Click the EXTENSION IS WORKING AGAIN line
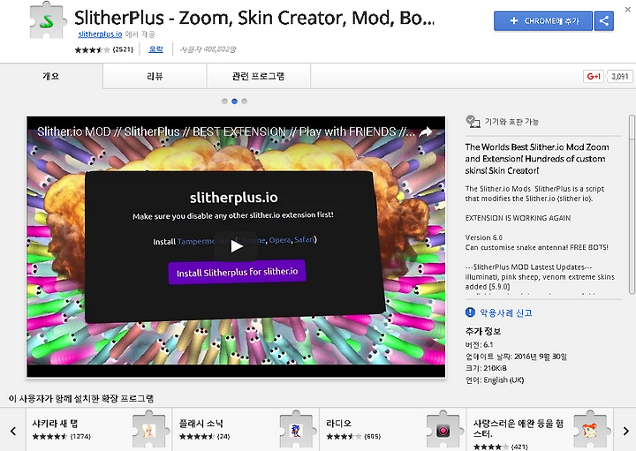The width and height of the screenshot is (636, 451). pos(518,218)
